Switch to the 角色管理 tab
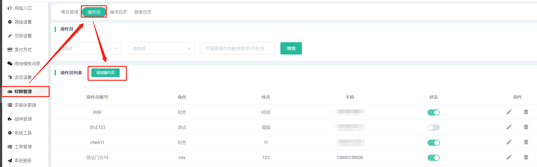Screen dimensions: 537x167 click(70, 12)
